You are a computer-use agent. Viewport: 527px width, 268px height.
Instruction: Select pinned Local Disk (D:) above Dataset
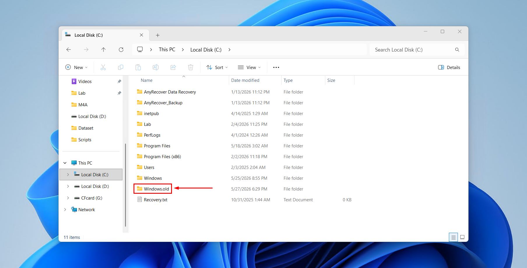pyautogui.click(x=92, y=117)
